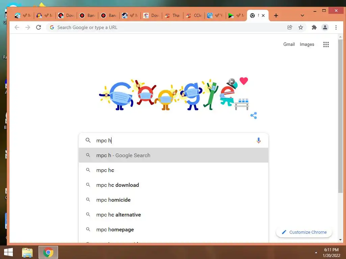The height and width of the screenshot is (259, 346).
Task: Close the active New Tab
Action: pyautogui.click(x=263, y=16)
